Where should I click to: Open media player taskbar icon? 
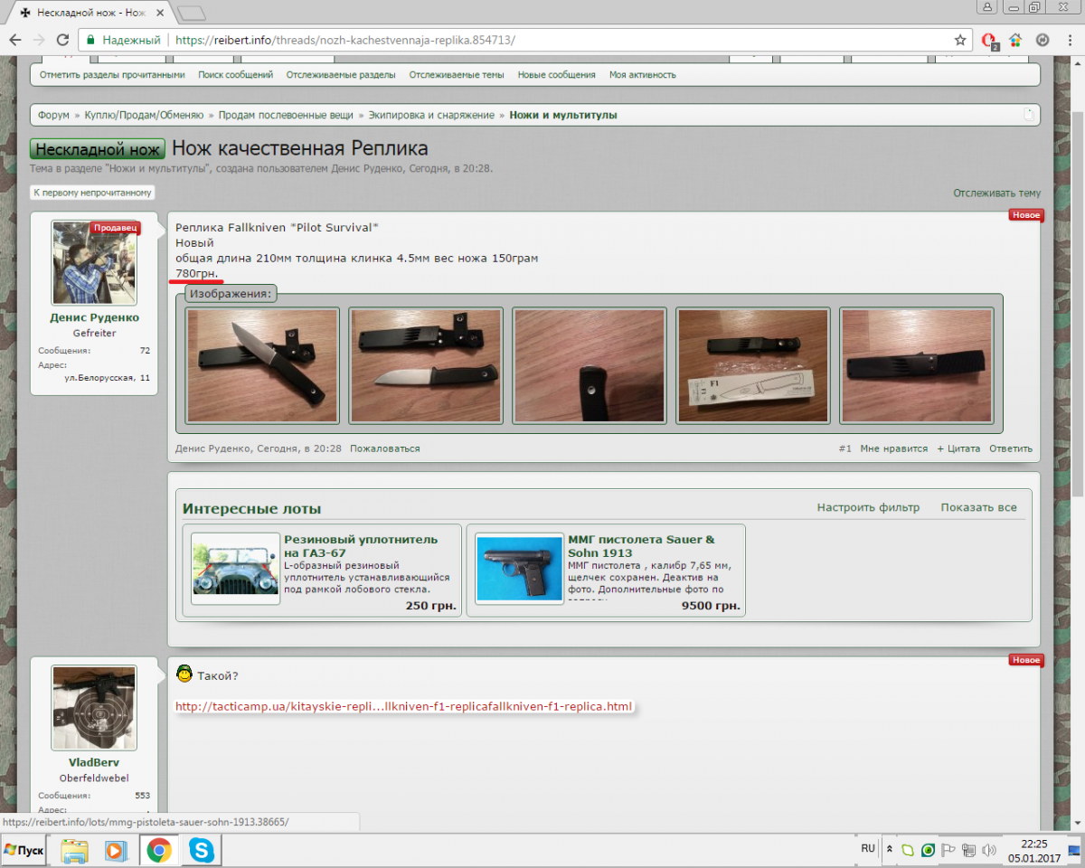pos(116,851)
